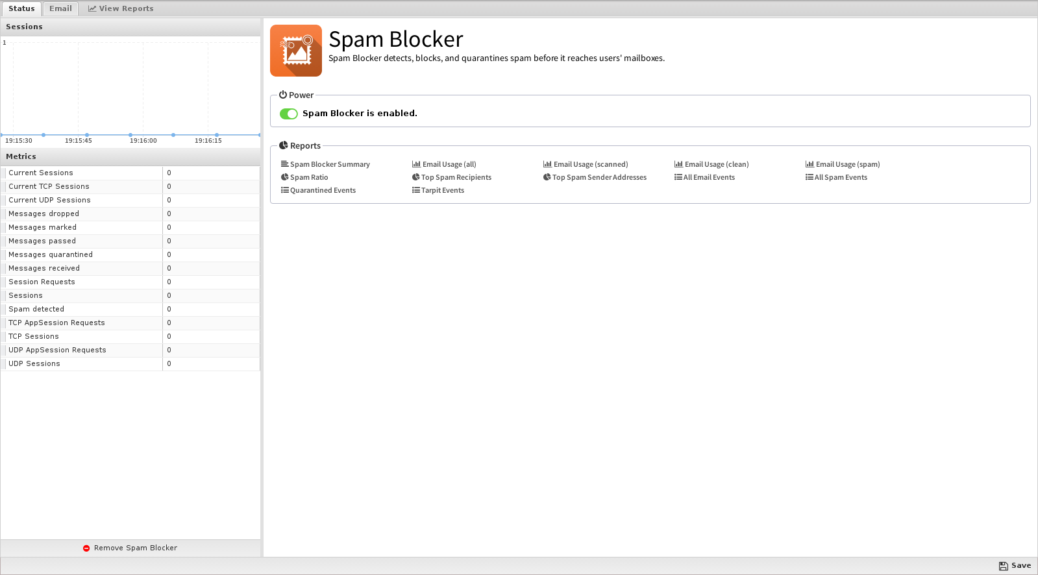The width and height of the screenshot is (1038, 575).
Task: Click pie icon for Top Spam Sender Addresses
Action: 547,177
